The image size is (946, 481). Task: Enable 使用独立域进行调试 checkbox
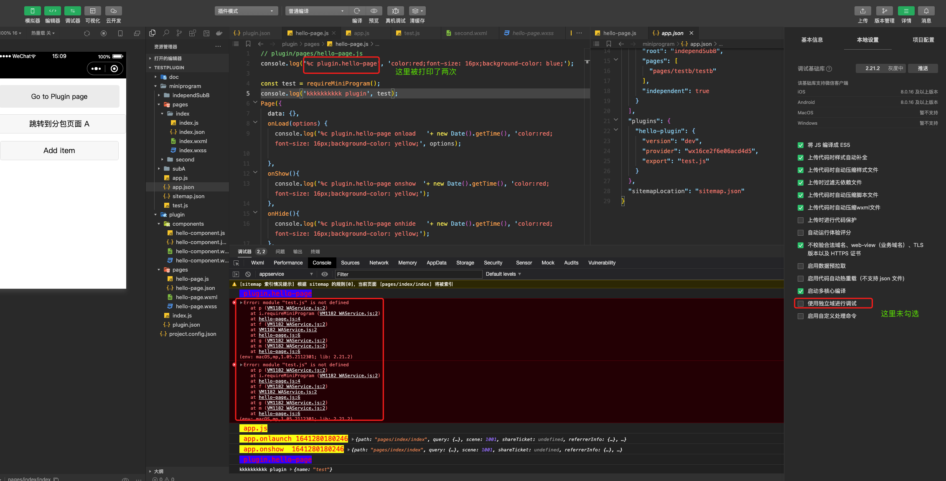coord(801,303)
